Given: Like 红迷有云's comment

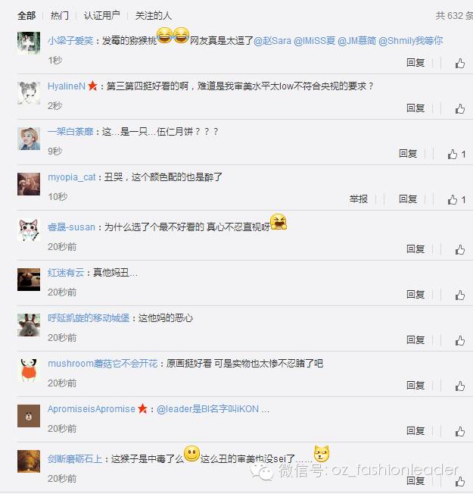Looking at the screenshot, I should point(460,295).
